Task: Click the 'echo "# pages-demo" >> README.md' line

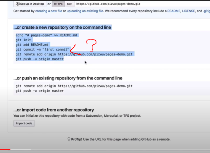Action: 46,35
